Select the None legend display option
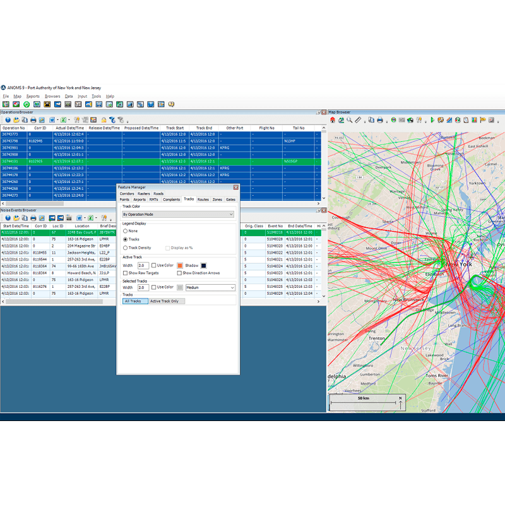Screen dimensions: 505x505 [x=125, y=231]
